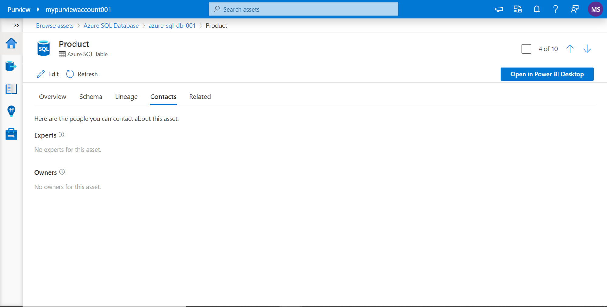The height and width of the screenshot is (307, 607).
Task: Go to Browse assets breadcrumb
Action: click(x=55, y=25)
